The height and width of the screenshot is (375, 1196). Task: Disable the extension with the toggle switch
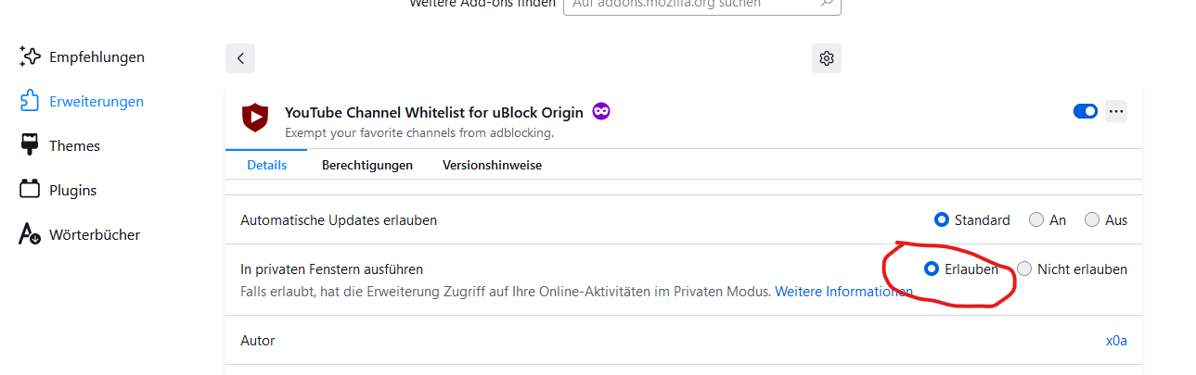(x=1085, y=111)
